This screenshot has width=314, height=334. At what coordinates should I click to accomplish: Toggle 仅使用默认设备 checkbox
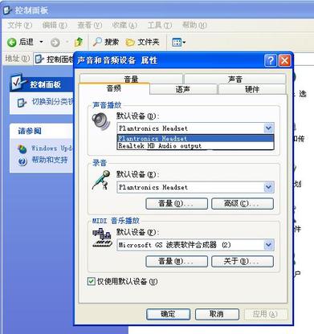(92, 281)
